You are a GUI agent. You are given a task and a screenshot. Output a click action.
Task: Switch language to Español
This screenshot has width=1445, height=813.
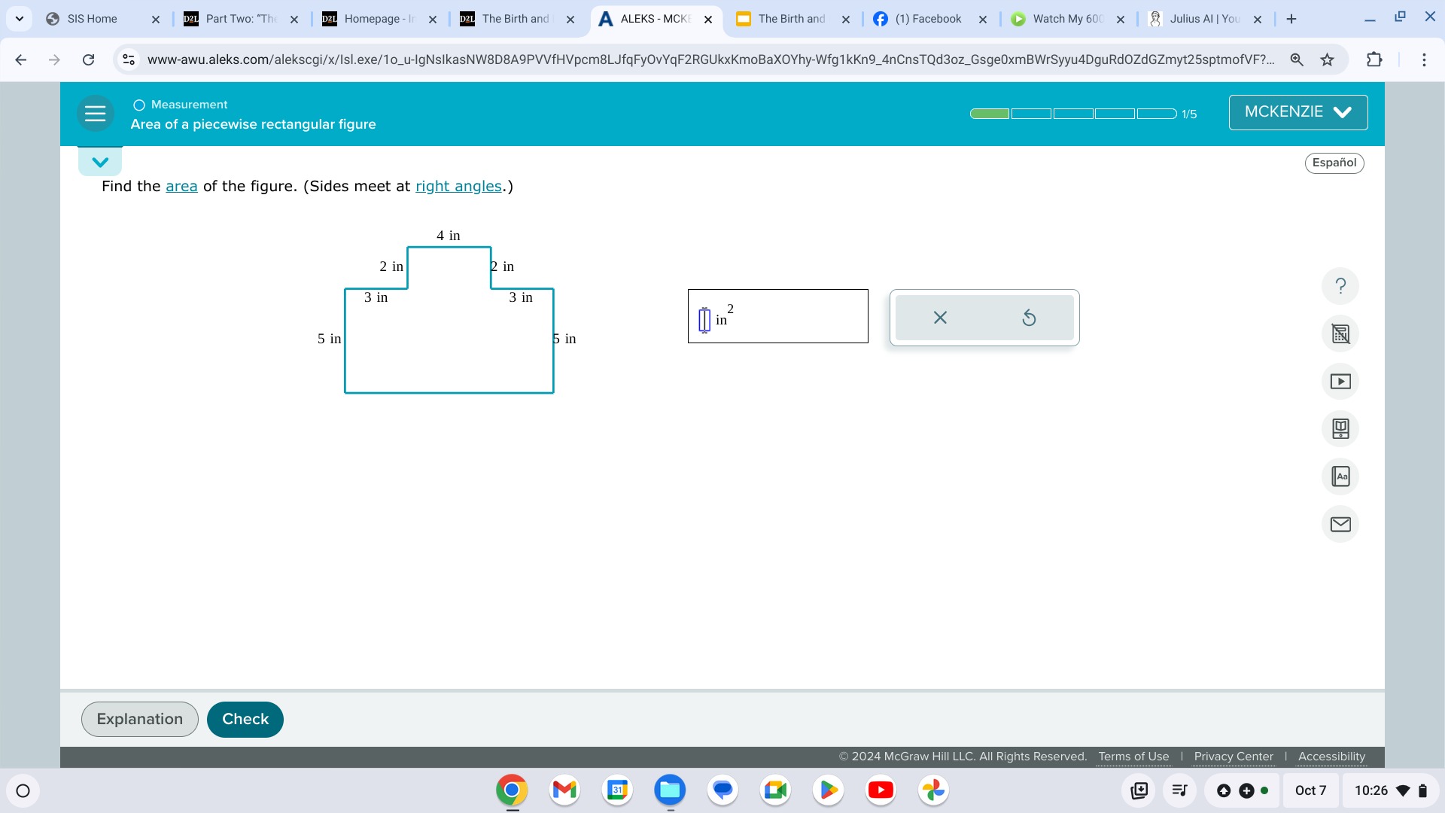coord(1334,163)
